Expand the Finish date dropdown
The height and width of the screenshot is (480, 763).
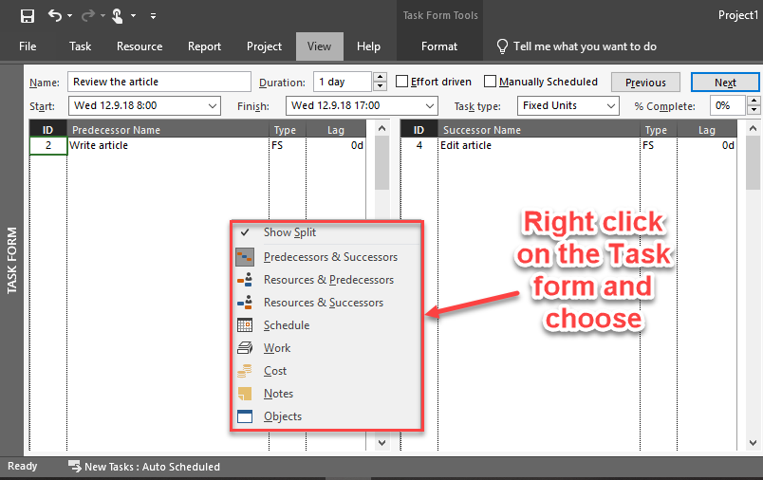[430, 106]
